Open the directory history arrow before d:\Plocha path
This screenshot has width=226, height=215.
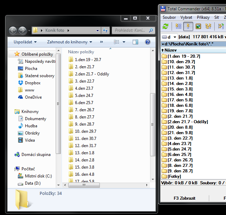[x=163, y=44]
